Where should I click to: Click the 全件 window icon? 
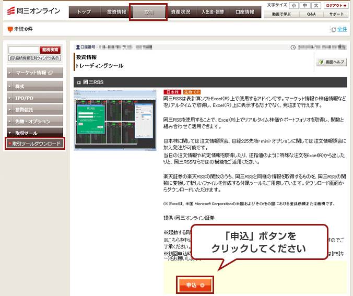(333, 29)
